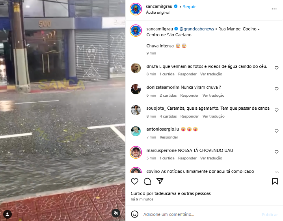Viewport: 283px width, 221px height.
Task: Expand translation of dnr.fa's comment
Action: (211, 74)
